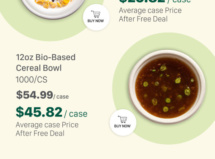This screenshot has width=215, height=159.
Task: Click the cart icon in the upper BUY NOW button
Action: point(96,14)
